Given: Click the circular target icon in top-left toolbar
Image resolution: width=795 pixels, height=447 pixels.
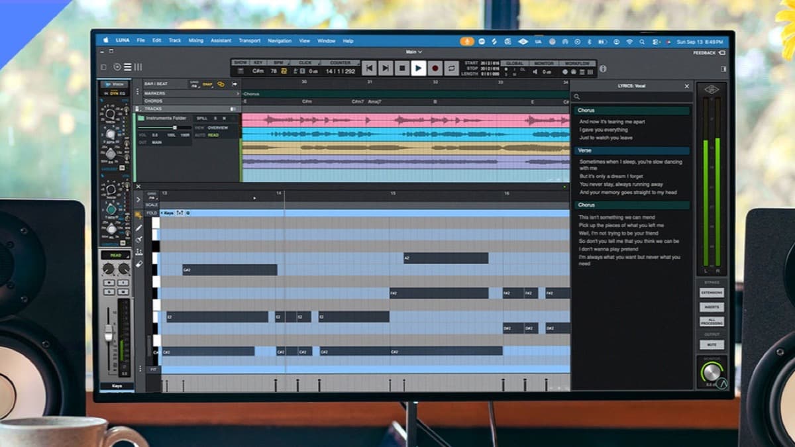Looking at the screenshot, I should [x=117, y=67].
